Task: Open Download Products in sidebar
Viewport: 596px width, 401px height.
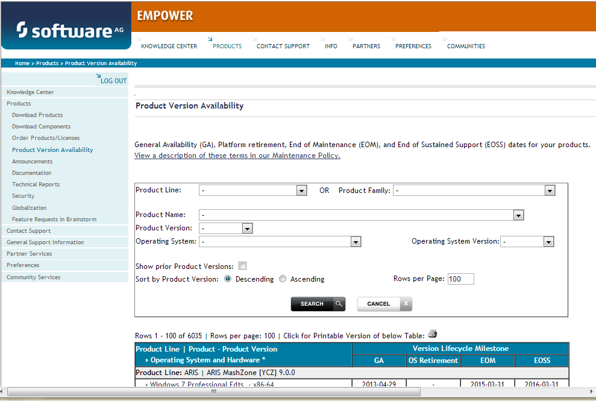Action: click(x=37, y=115)
